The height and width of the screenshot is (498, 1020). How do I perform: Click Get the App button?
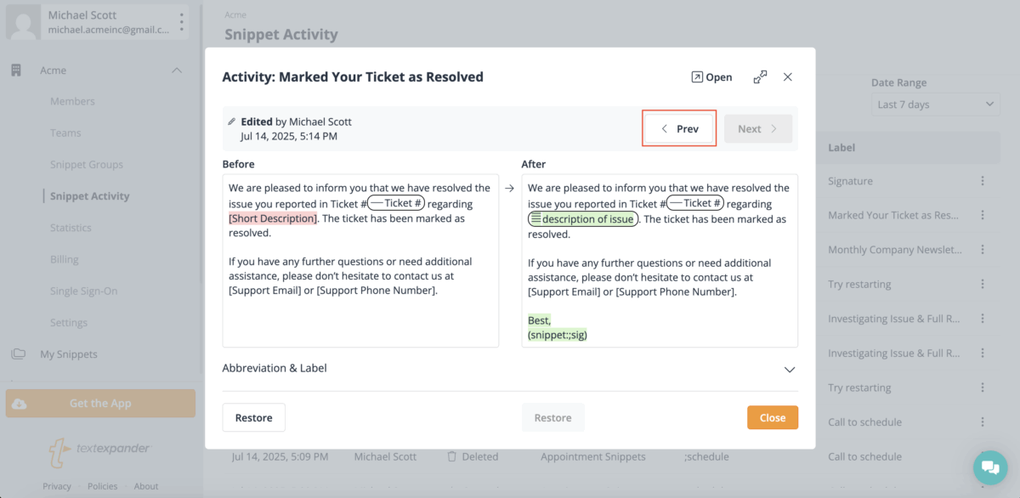click(x=100, y=404)
